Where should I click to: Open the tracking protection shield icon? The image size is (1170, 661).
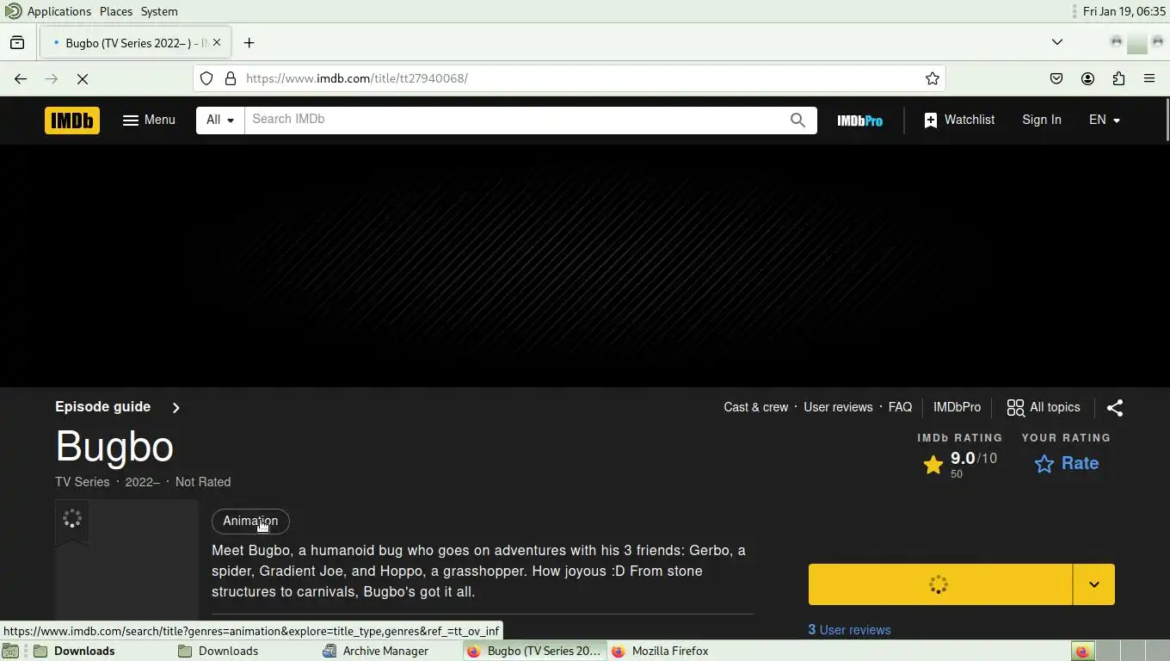206,78
